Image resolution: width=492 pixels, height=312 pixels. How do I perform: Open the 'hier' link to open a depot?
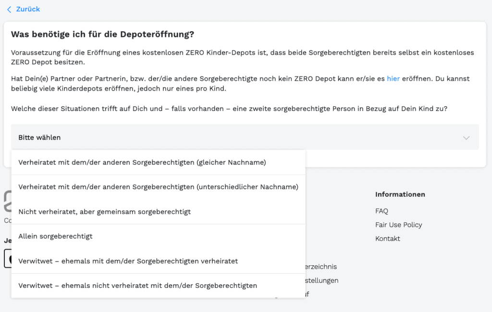(x=393, y=79)
